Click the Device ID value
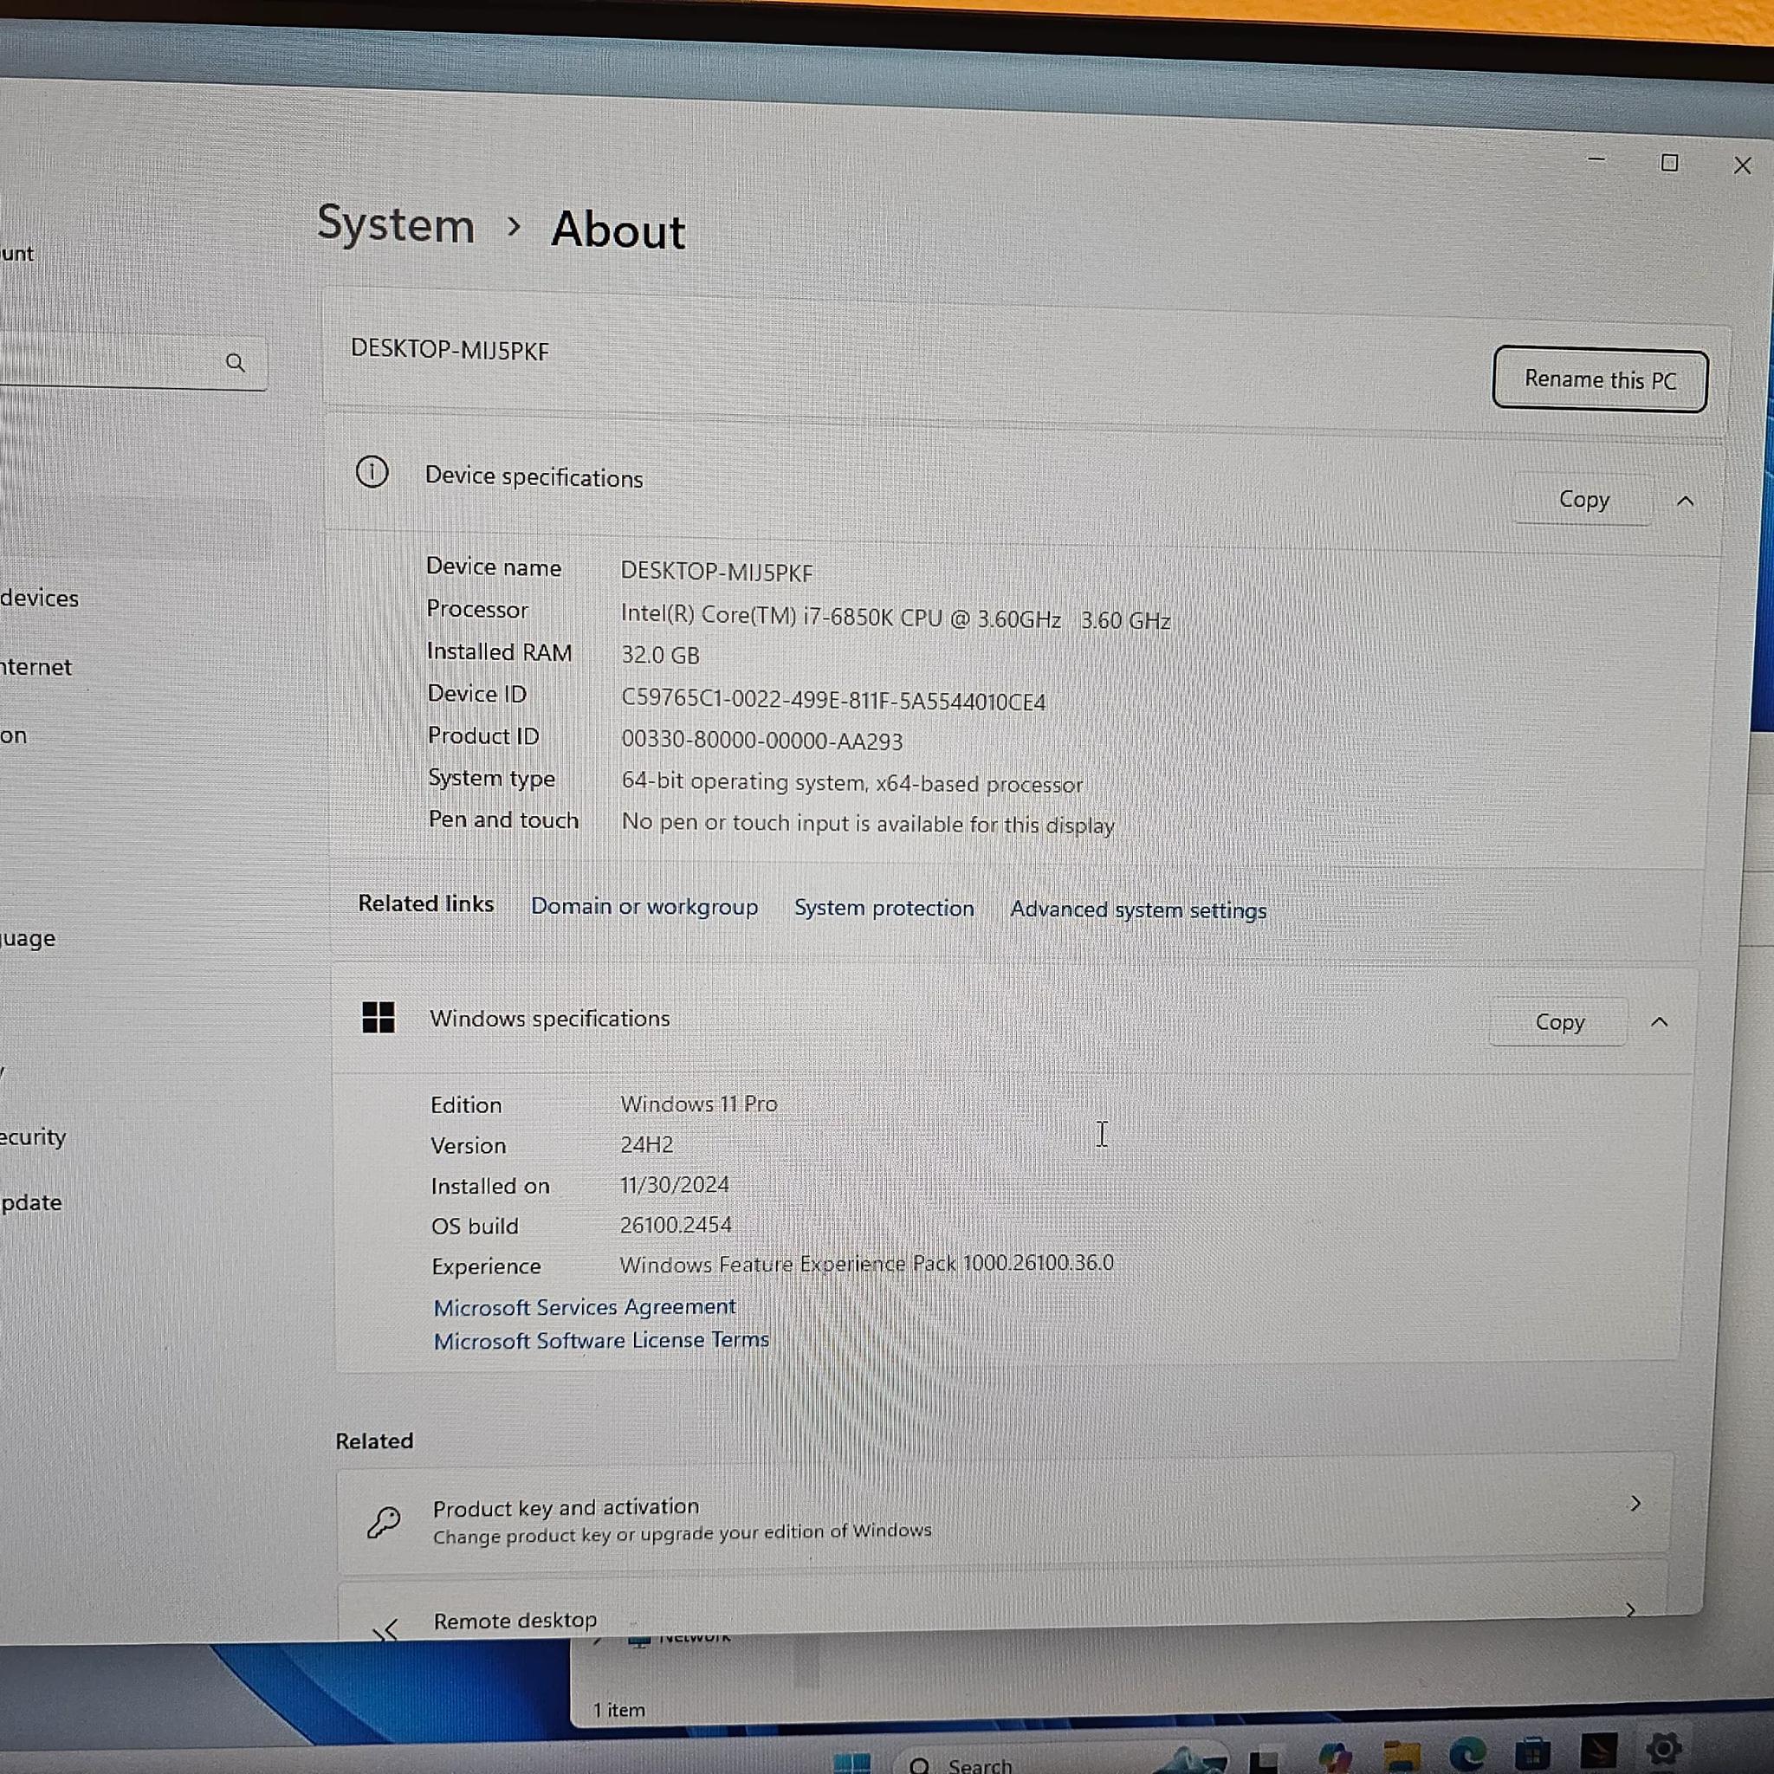1774x1774 pixels. [x=832, y=701]
